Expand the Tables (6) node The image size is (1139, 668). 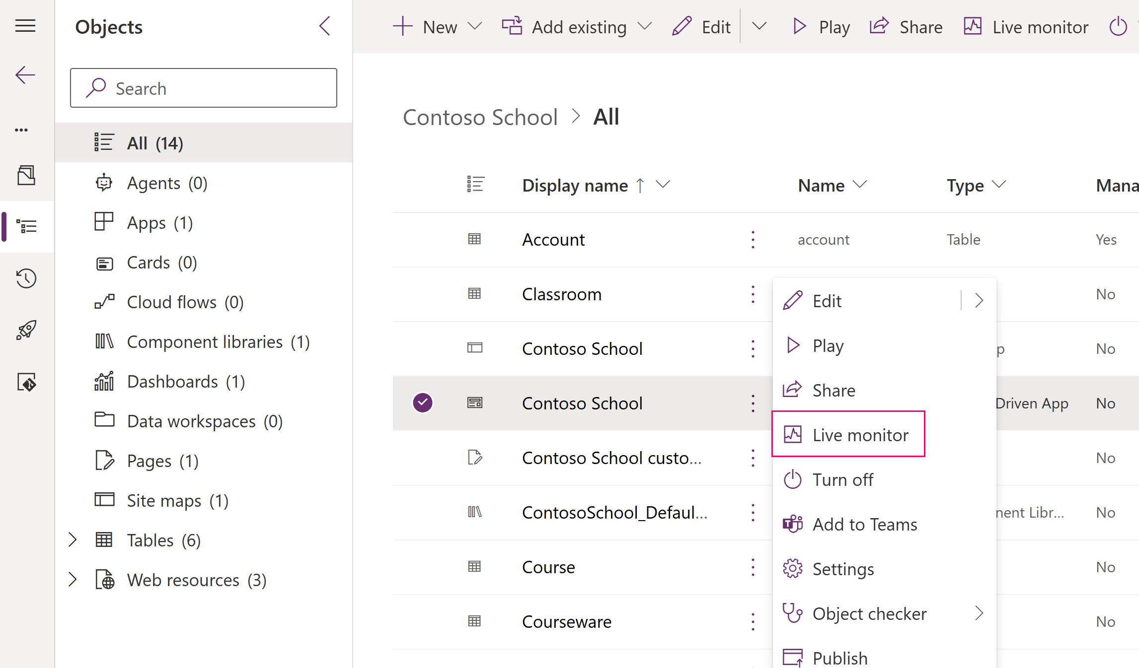click(x=73, y=539)
